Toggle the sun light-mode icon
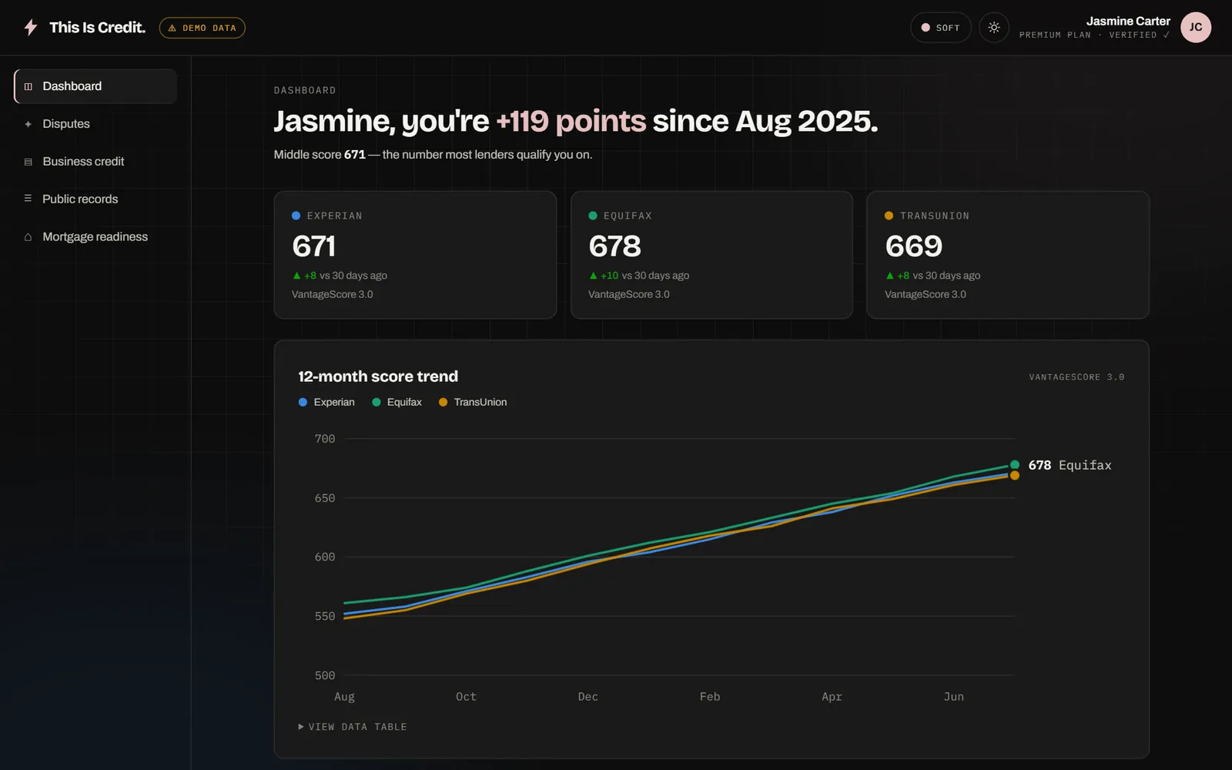Viewport: 1232px width, 770px height. pyautogui.click(x=994, y=28)
